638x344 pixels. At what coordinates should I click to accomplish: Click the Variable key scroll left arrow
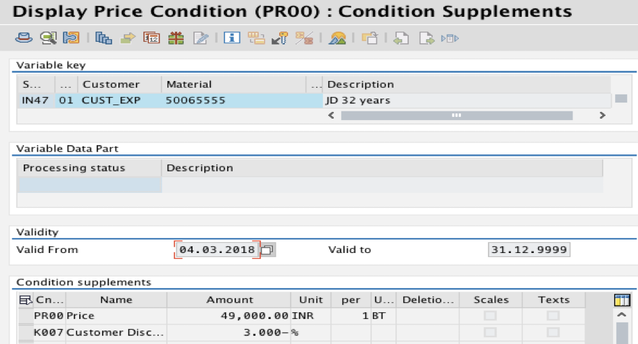point(331,115)
